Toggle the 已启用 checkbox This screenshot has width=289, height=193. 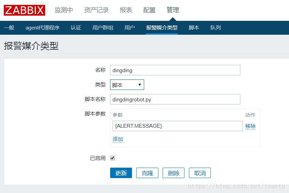coord(113,158)
